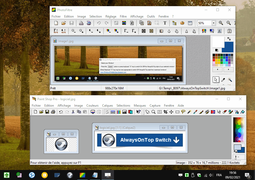
Task: Click the minimized image thumbnail in Paint Shop Pro
Action: click(x=61, y=144)
